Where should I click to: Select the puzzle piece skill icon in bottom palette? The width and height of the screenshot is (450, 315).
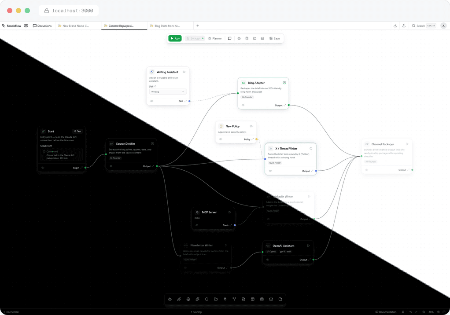[x=197, y=299]
